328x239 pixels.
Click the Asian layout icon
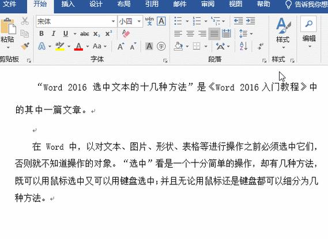click(x=220, y=47)
